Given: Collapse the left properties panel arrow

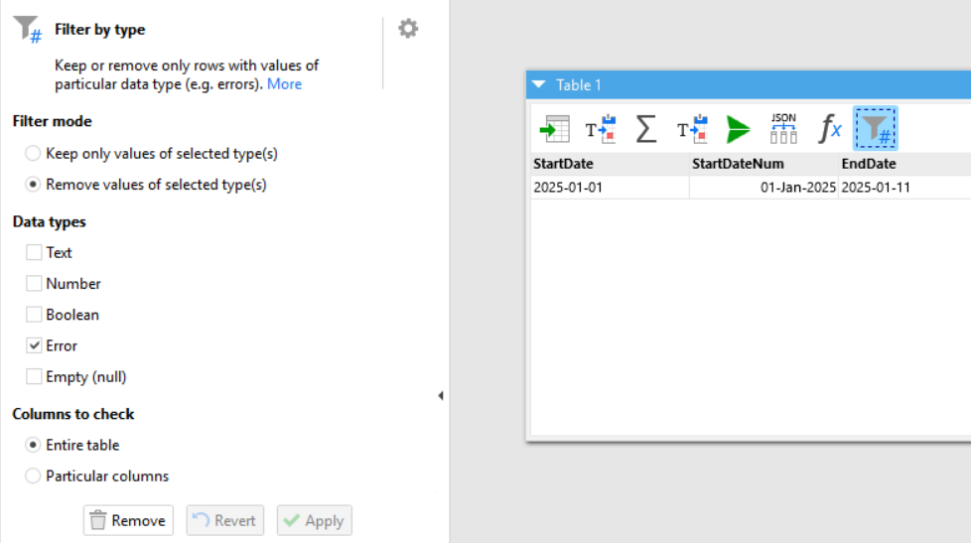Looking at the screenshot, I should click(x=440, y=396).
